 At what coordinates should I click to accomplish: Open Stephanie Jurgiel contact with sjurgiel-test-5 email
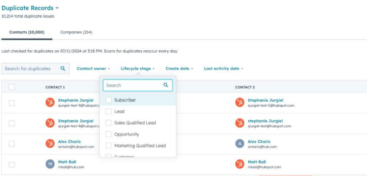pyautogui.click(x=265, y=100)
